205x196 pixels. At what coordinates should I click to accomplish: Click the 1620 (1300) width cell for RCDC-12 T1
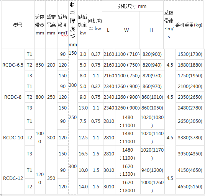(128, 170)
